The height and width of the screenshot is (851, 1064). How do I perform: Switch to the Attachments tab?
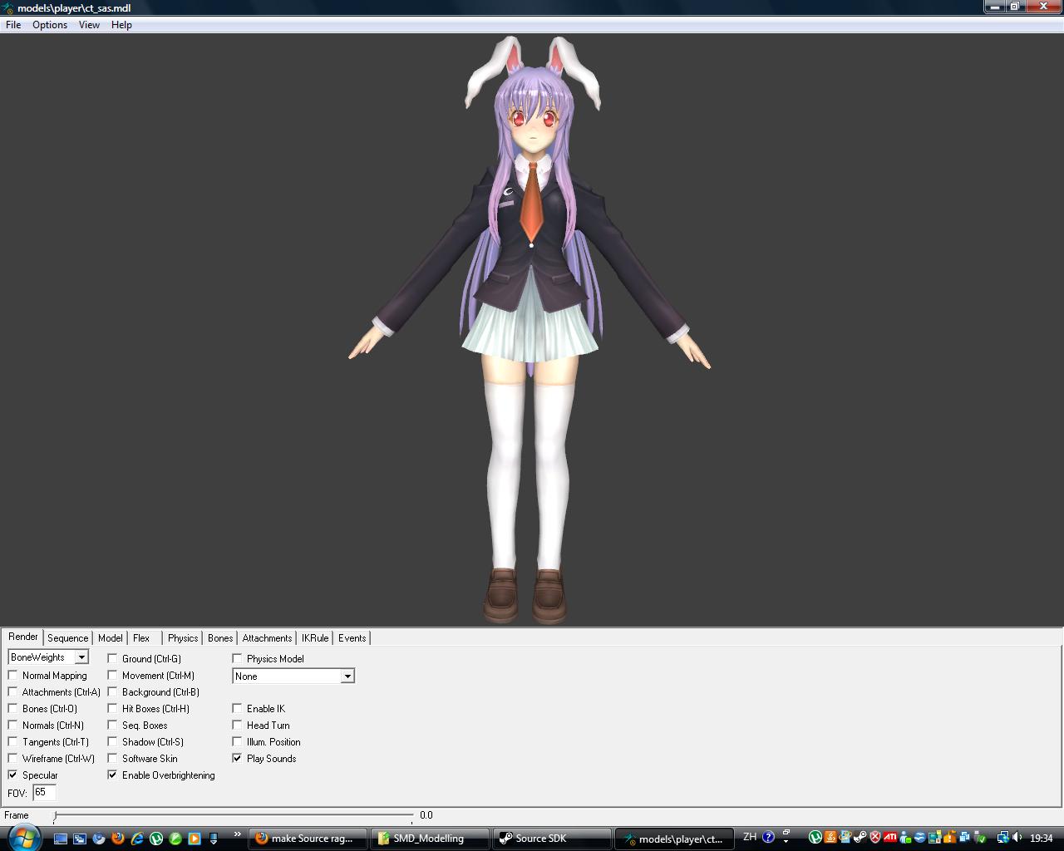click(267, 638)
